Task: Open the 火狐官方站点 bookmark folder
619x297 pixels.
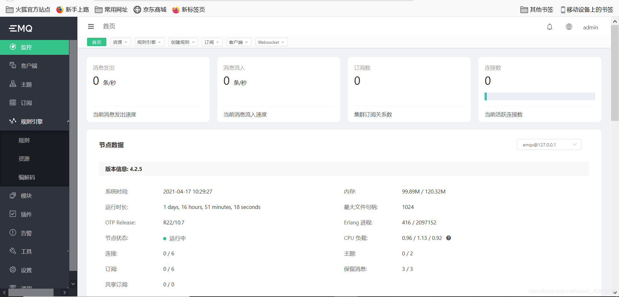Action: 28,10
